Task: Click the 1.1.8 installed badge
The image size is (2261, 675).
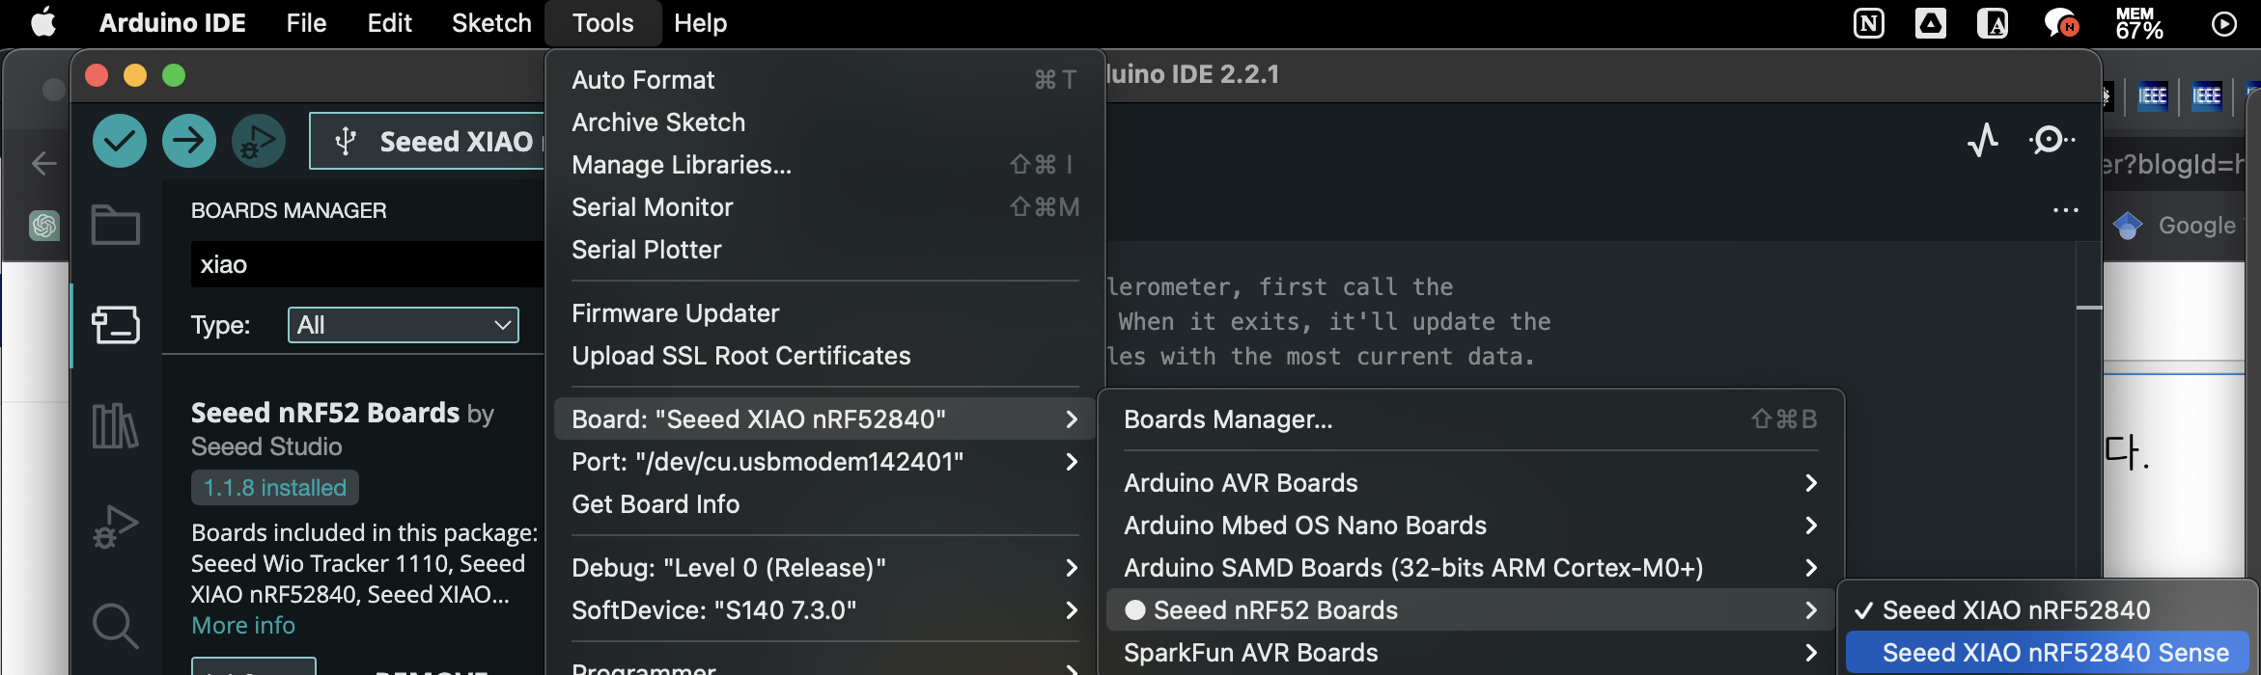Action: coord(275,488)
